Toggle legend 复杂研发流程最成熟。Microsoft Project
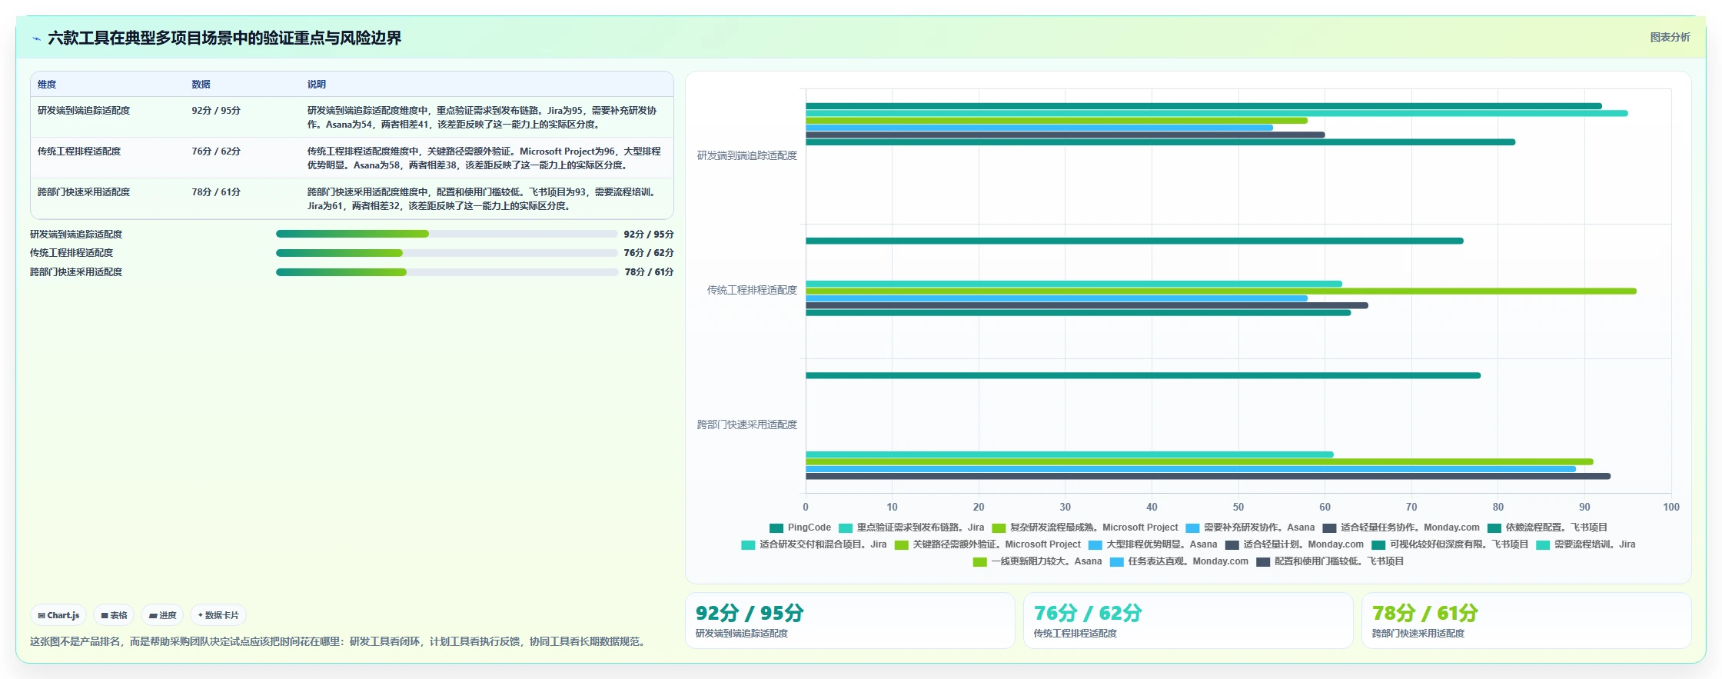 pyautogui.click(x=1085, y=528)
